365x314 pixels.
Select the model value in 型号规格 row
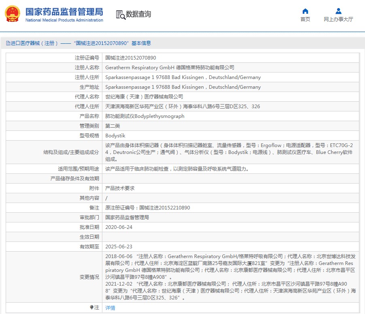click(115, 136)
